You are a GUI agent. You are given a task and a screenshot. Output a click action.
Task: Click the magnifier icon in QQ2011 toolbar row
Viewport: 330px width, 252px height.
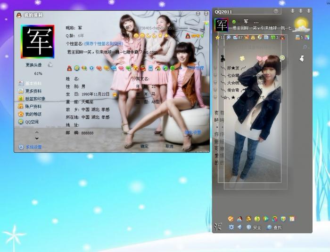[229, 37]
